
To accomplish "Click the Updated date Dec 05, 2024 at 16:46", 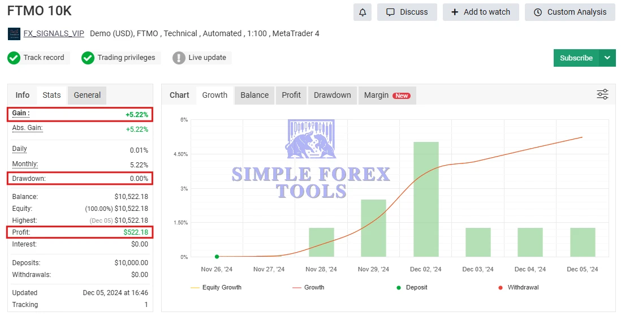I will click(115, 293).
